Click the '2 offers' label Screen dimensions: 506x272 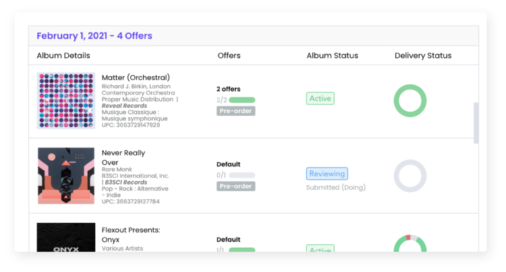click(x=229, y=89)
